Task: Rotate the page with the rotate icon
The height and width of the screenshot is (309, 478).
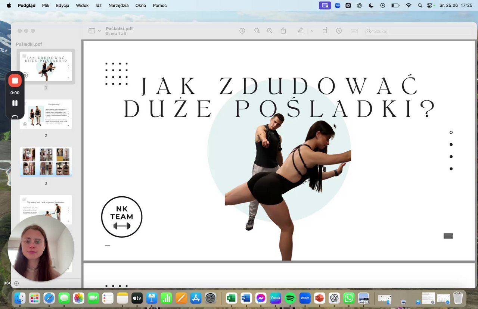Action: (325, 31)
